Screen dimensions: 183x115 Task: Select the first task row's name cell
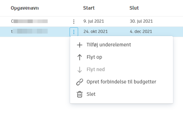(x=29, y=21)
